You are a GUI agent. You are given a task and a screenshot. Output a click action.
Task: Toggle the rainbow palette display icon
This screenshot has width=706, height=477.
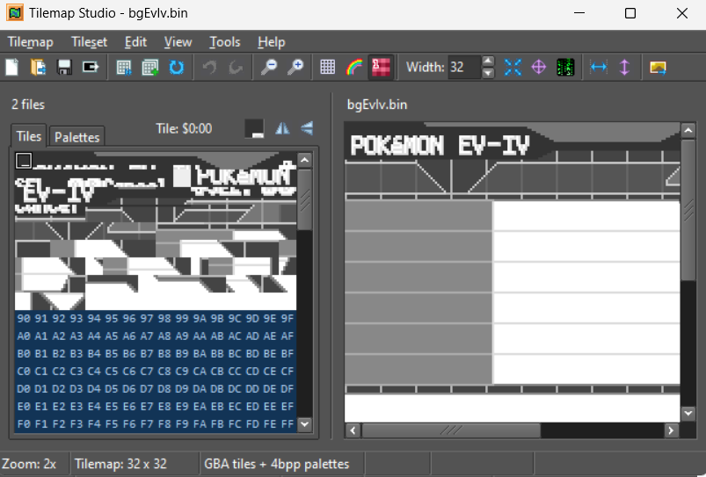coord(353,67)
